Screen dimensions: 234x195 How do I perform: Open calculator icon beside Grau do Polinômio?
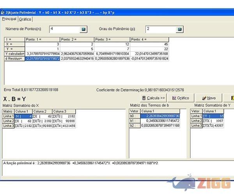pos(179,29)
